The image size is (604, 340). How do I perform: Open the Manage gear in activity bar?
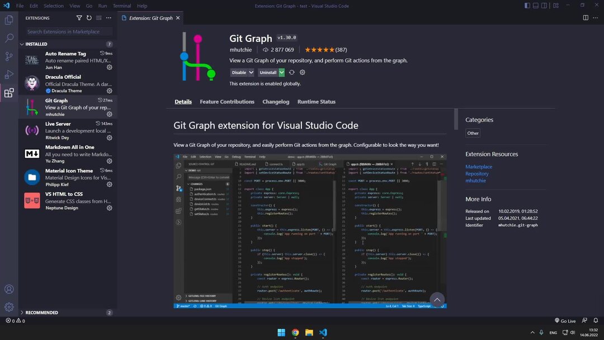pyautogui.click(x=9, y=307)
